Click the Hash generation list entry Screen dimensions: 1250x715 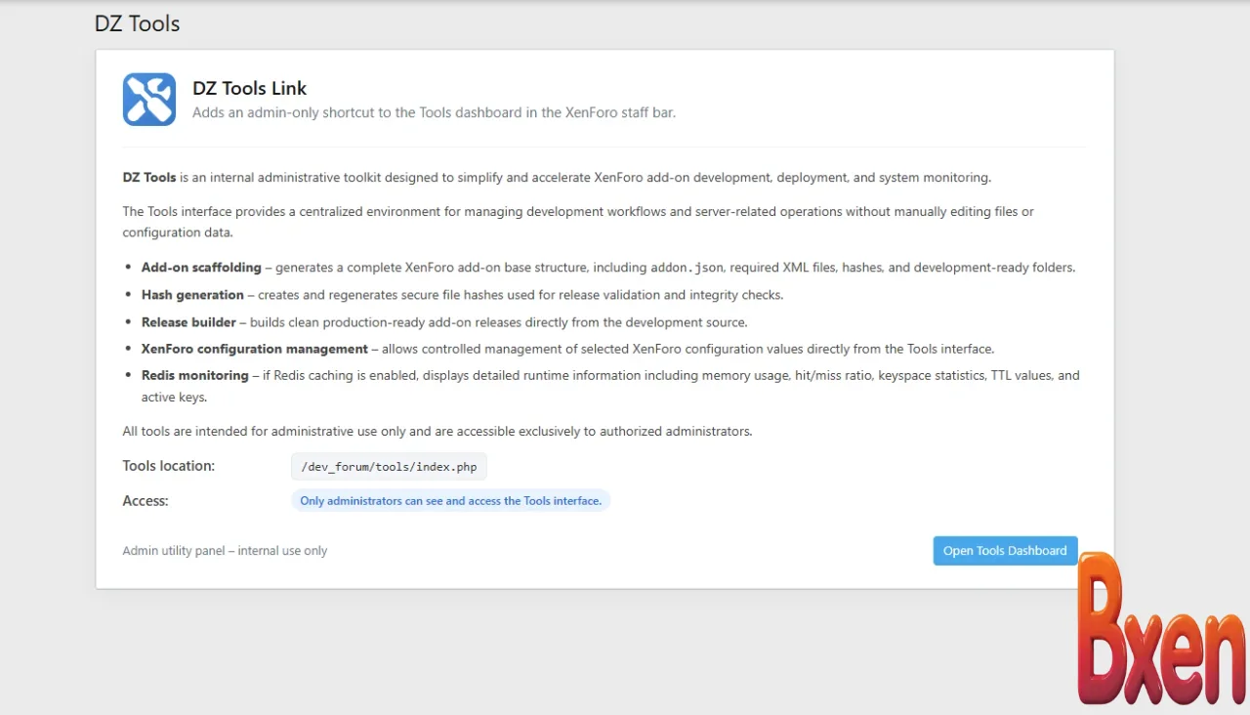(x=192, y=294)
